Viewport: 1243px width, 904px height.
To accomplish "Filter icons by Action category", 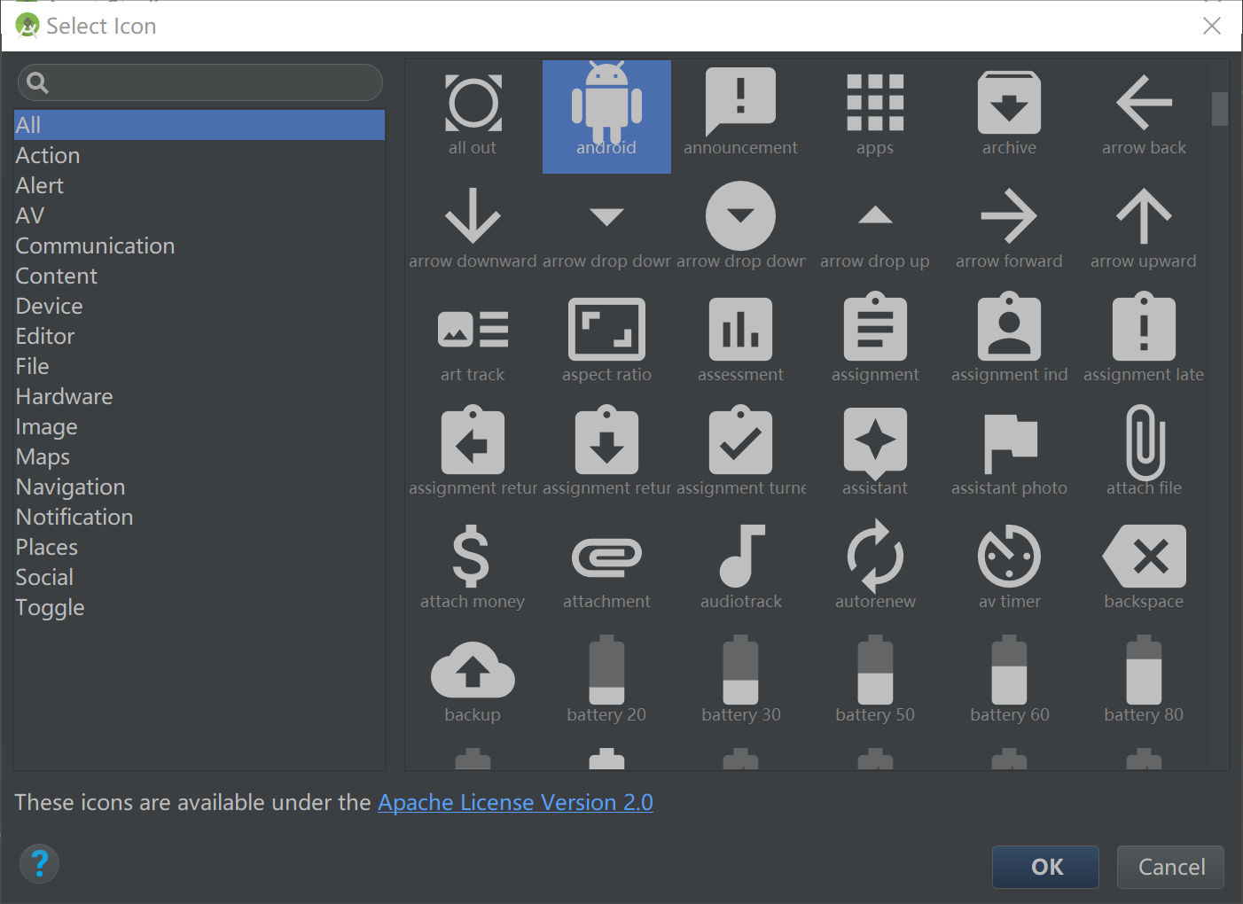I will click(x=199, y=155).
